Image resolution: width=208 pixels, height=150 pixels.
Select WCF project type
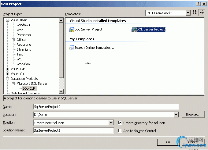20,59
